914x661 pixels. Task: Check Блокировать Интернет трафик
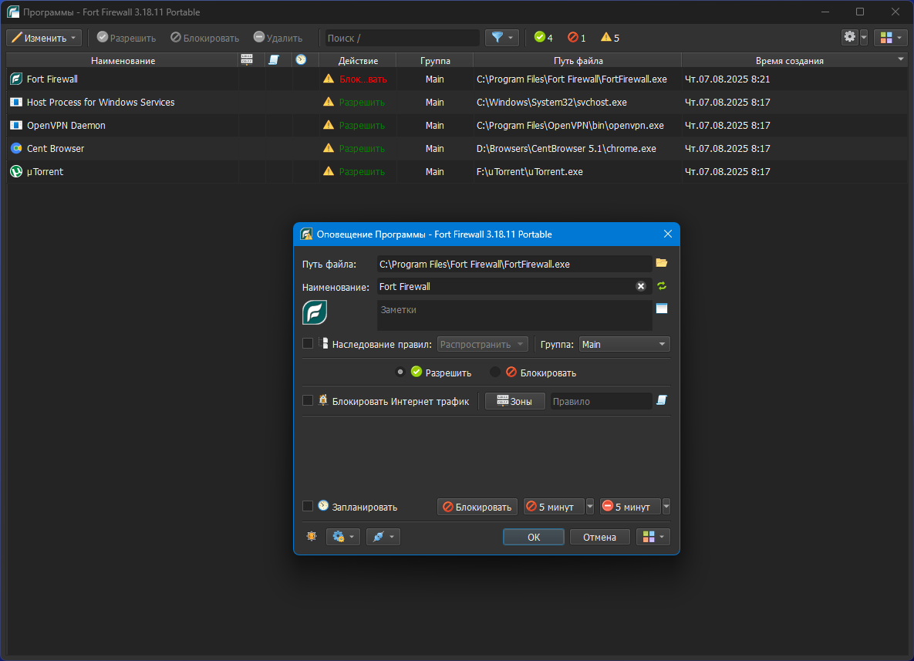[308, 400]
